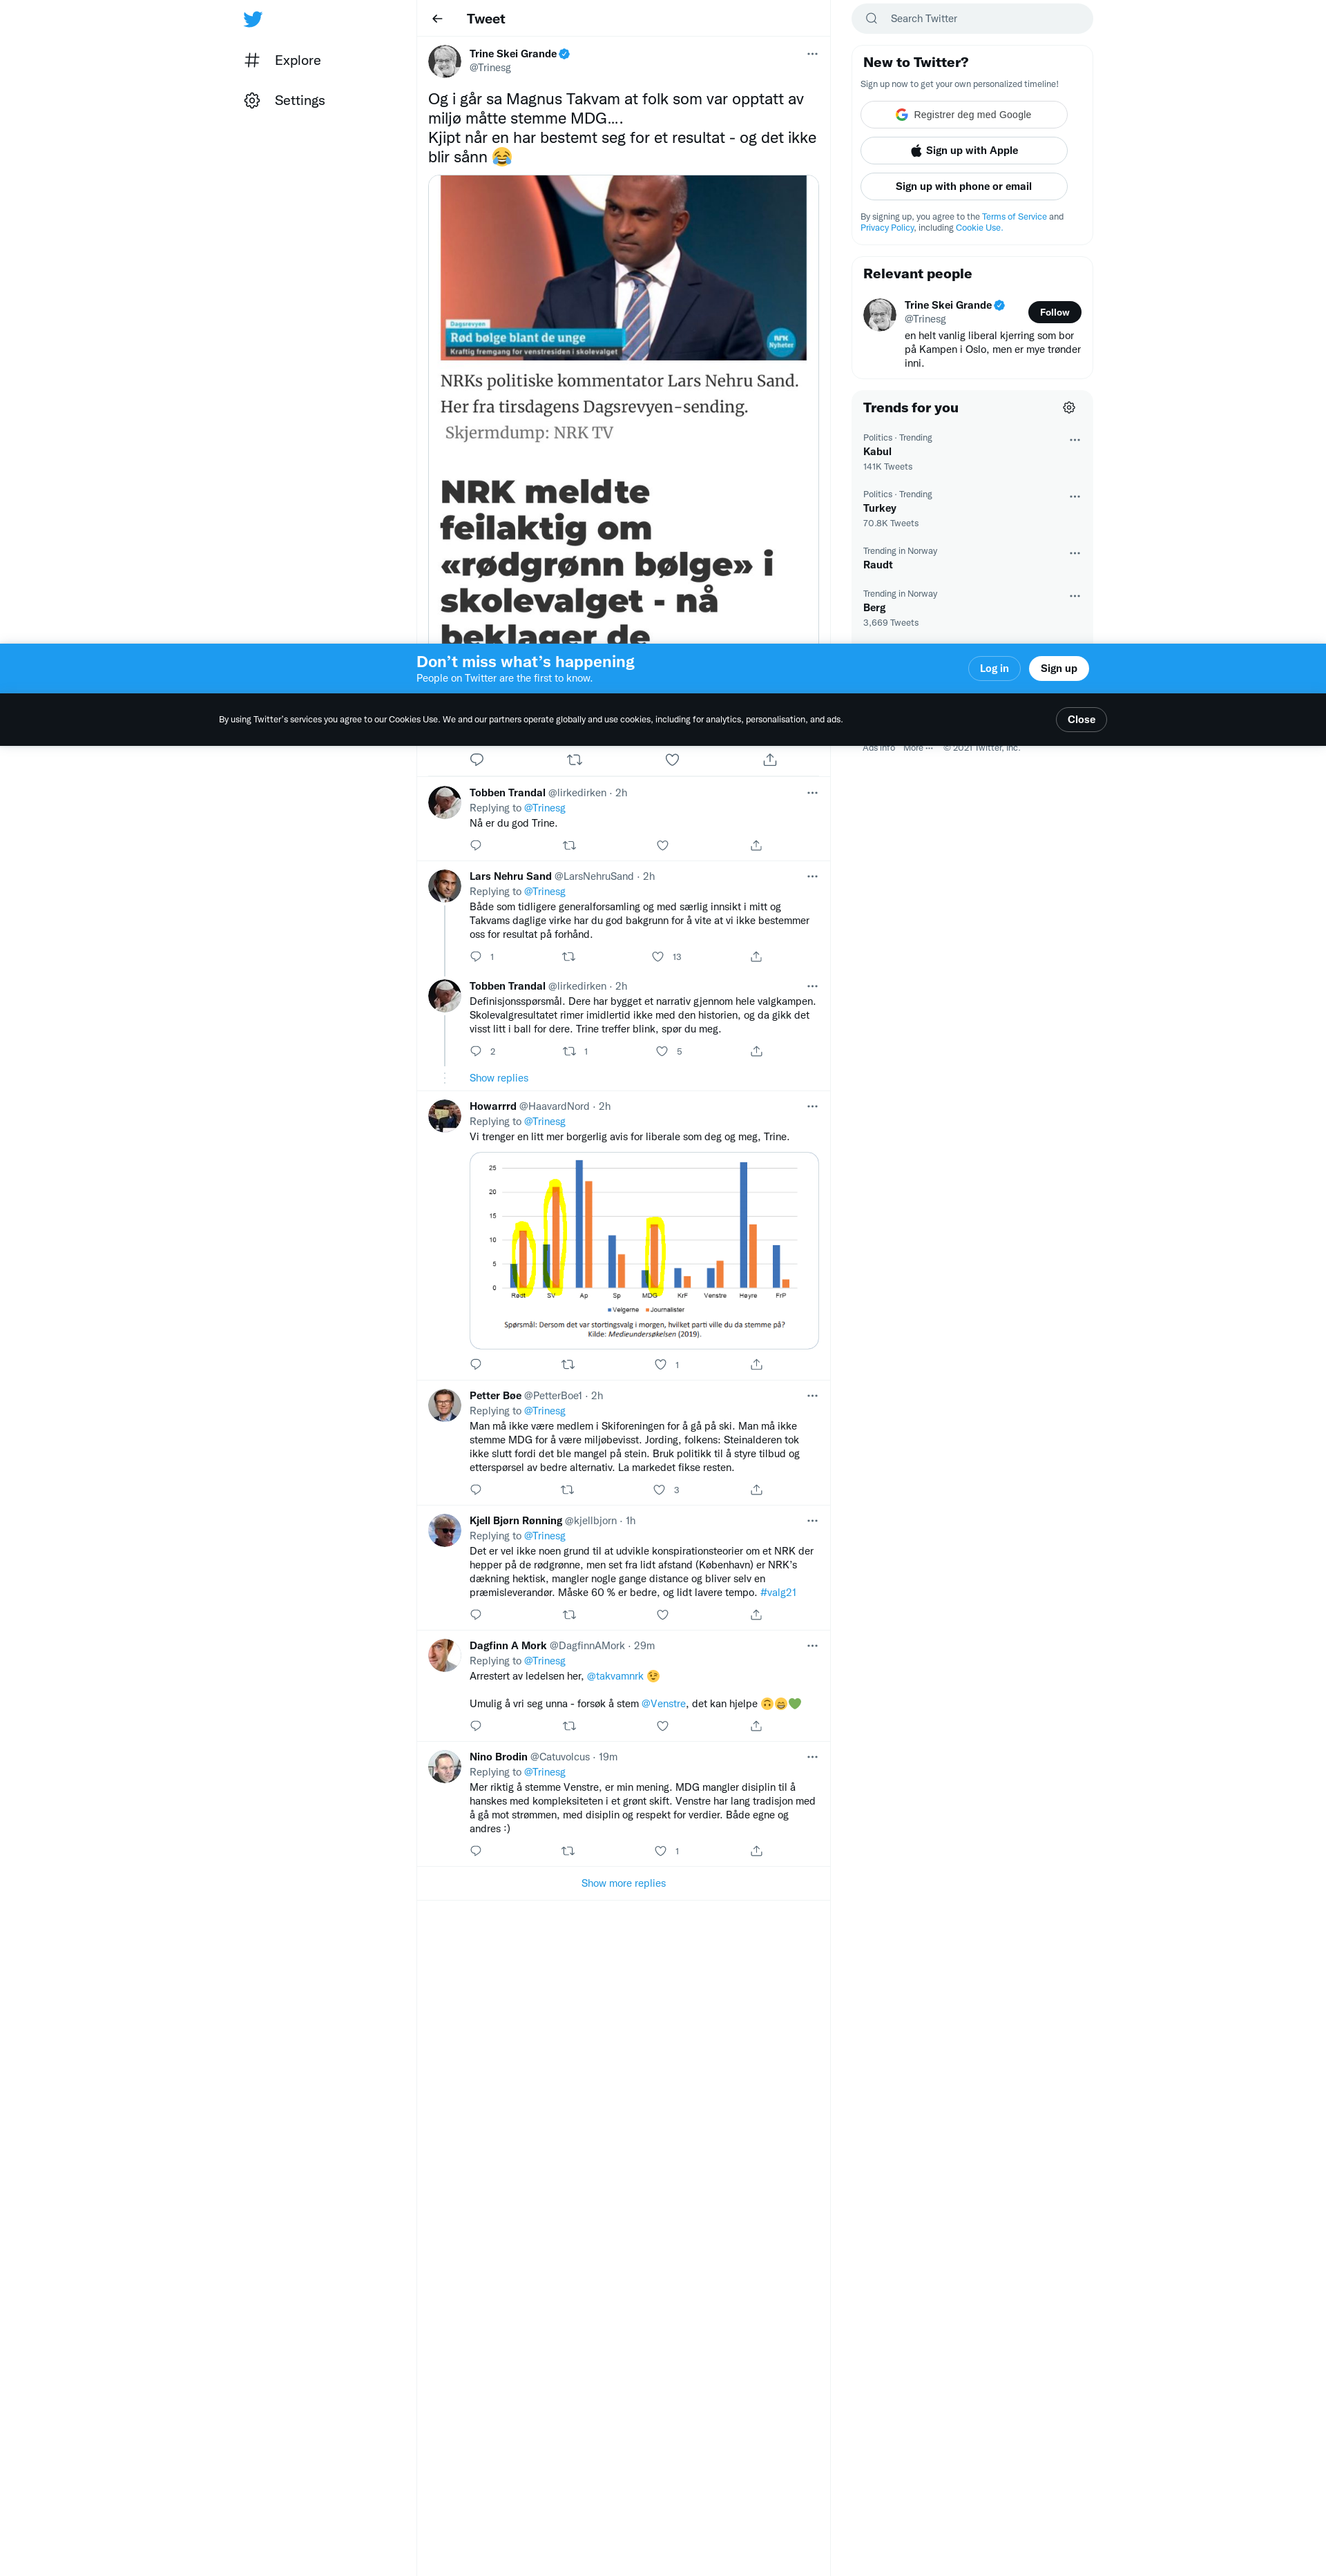Screen dimensions: 1326x2576
Task: Retweet Tobben Trandal's 'Nå er du god Trine' reply
Action: pyautogui.click(x=569, y=845)
